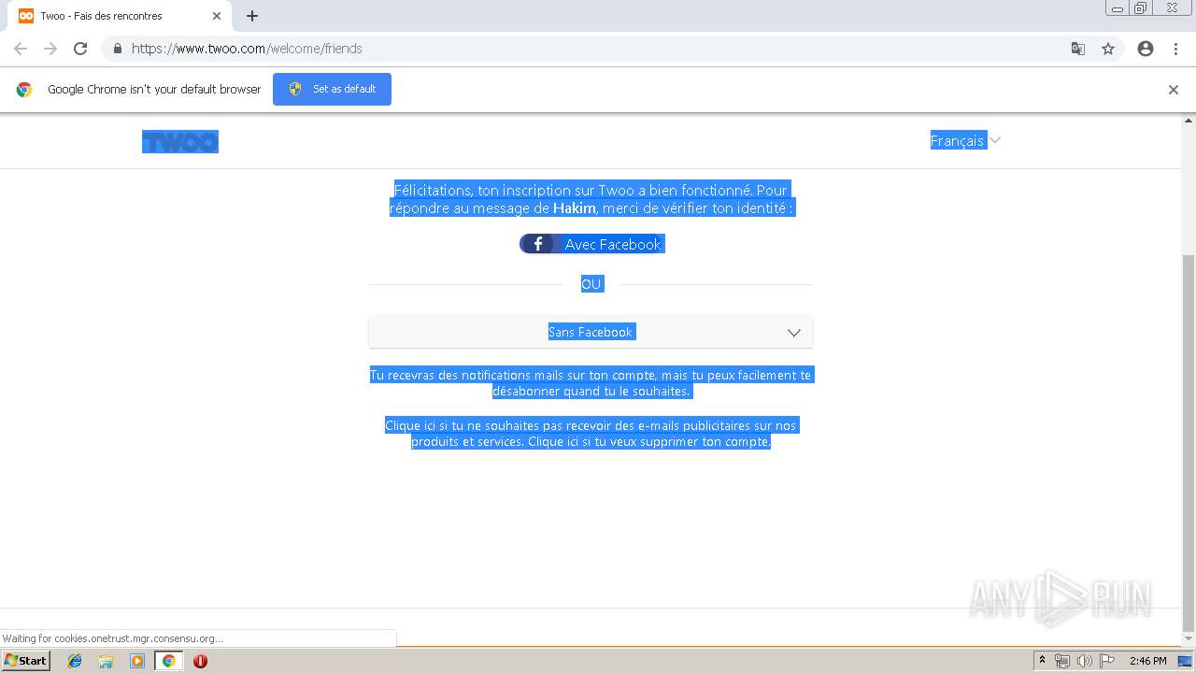Click the Twoo logo in page header
Screen dimensions: 1196x673
click(180, 141)
